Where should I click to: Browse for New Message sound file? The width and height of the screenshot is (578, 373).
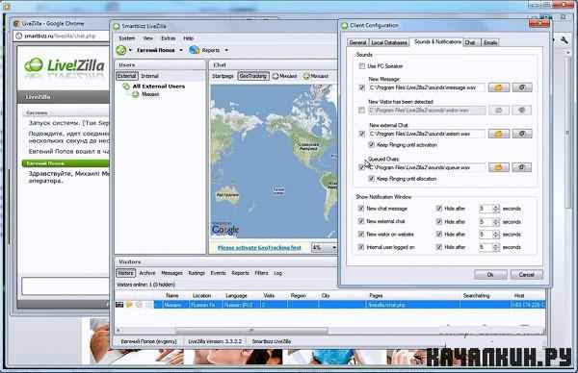click(x=499, y=87)
